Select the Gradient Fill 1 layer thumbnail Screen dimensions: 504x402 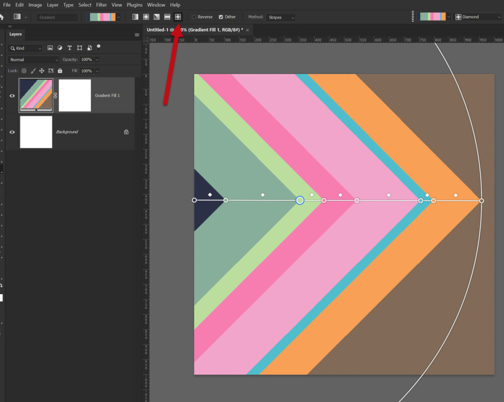36,95
